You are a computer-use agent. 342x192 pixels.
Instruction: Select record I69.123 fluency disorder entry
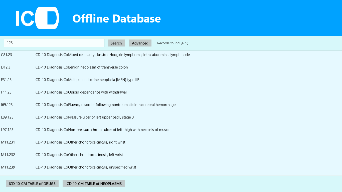coord(105,104)
